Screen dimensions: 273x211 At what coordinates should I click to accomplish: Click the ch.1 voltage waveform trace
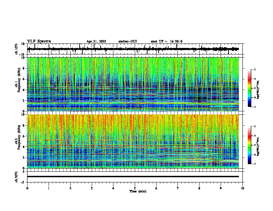click(x=133, y=49)
